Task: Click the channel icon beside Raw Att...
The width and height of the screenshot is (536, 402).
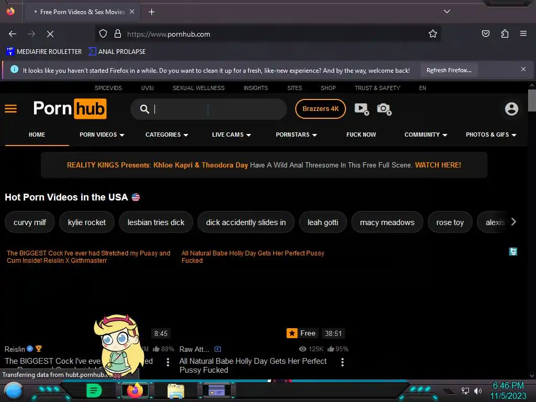Action: 218,349
